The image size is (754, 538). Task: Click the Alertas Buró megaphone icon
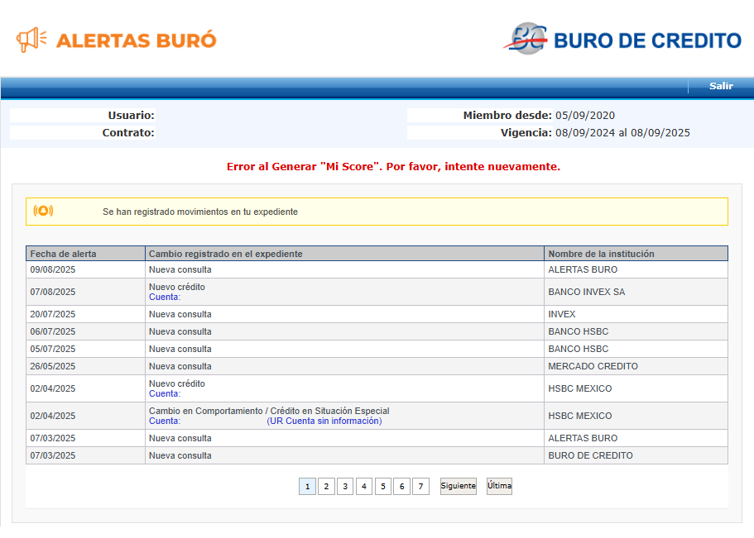point(31,40)
